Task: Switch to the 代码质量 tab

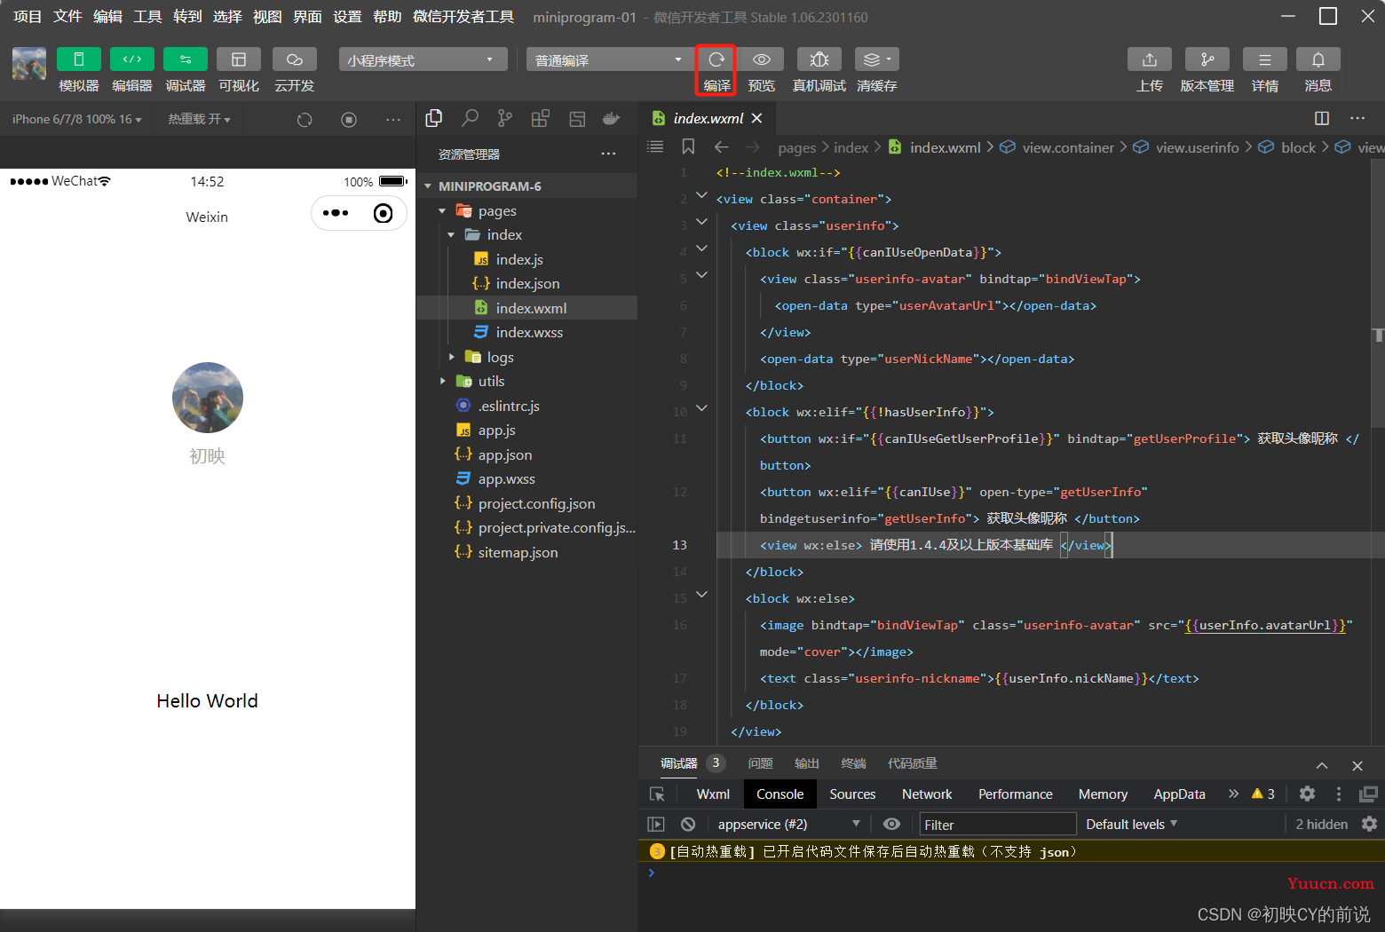Action: pyautogui.click(x=913, y=763)
